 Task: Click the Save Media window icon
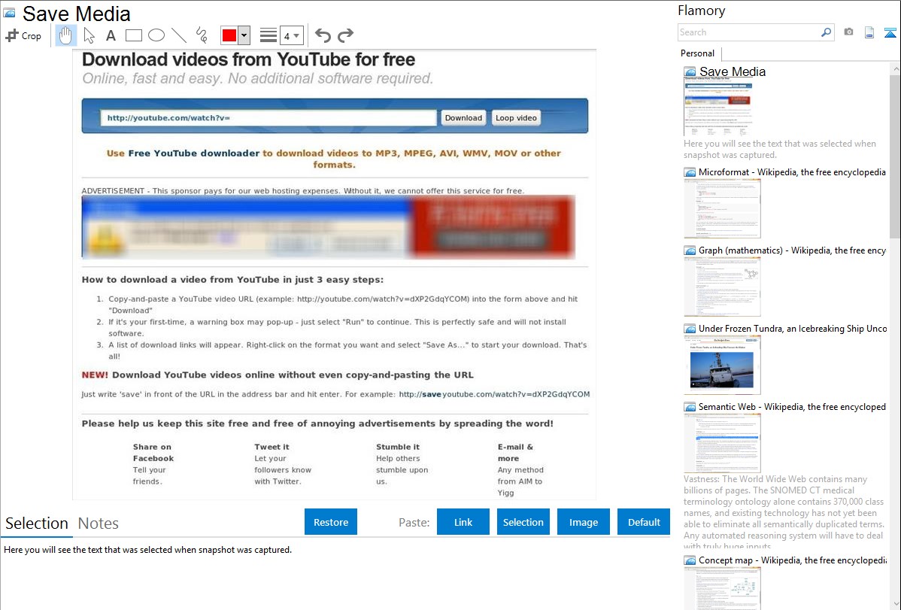point(9,13)
